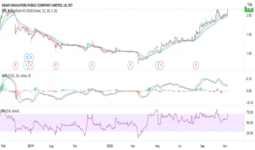Open the earnings marker E above Aug
This screenshot has height=150, width=255.
point(56,65)
